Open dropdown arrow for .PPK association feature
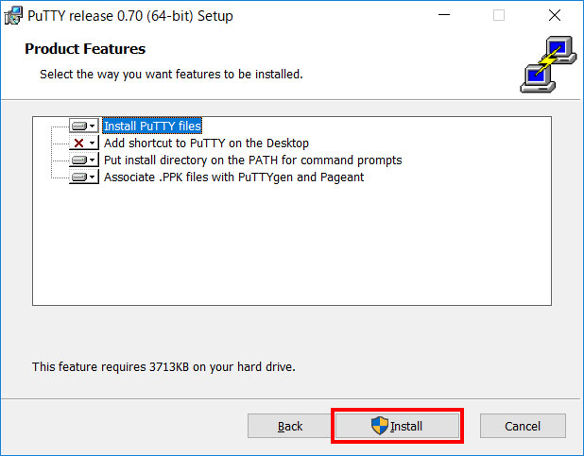The height and width of the screenshot is (456, 584). pos(93,177)
